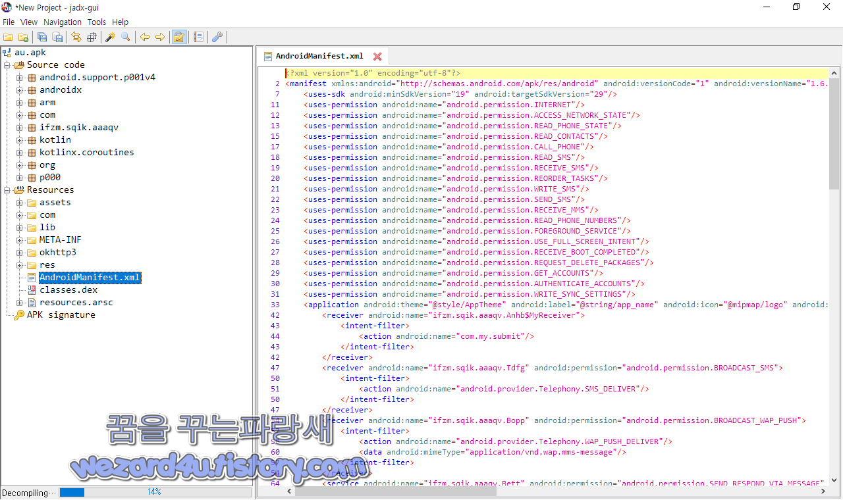The image size is (843, 500).
Task: Click the Open file toolbar icon
Action: pyautogui.click(x=8, y=37)
